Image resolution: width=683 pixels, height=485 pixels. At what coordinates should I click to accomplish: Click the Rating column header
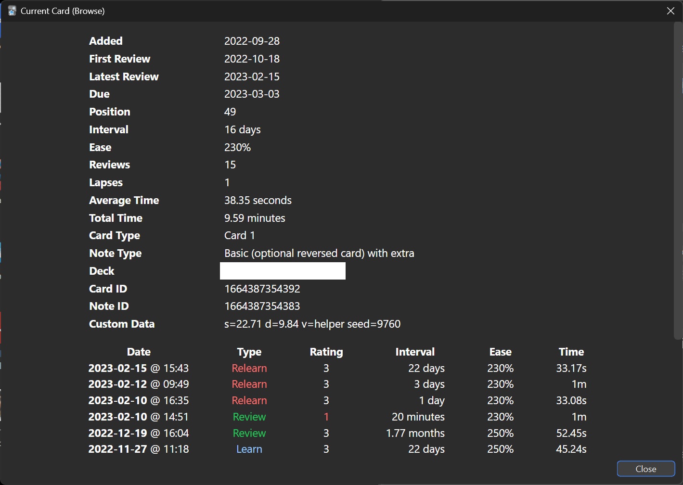tap(326, 352)
